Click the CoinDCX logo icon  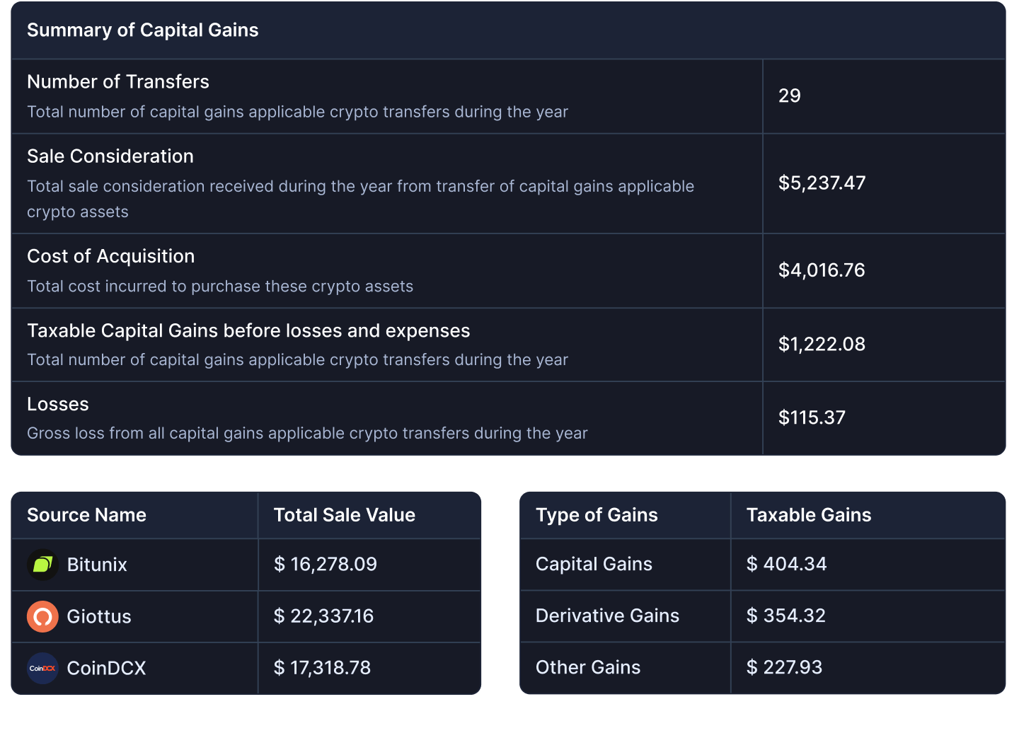pyautogui.click(x=42, y=668)
